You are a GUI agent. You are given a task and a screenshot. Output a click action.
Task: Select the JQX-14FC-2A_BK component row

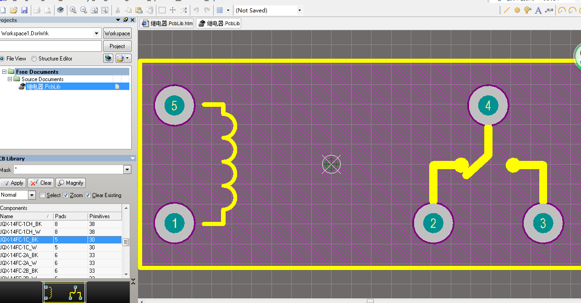[x=61, y=255]
